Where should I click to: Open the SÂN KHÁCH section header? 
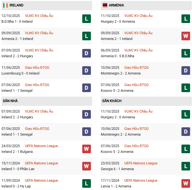click(112, 101)
